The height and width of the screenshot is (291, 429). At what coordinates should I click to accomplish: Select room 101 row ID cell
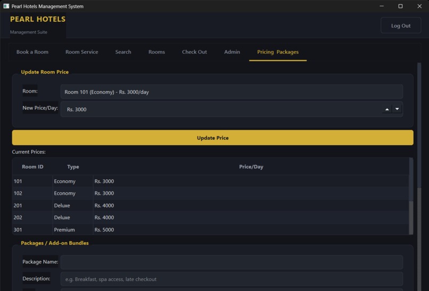(32, 181)
